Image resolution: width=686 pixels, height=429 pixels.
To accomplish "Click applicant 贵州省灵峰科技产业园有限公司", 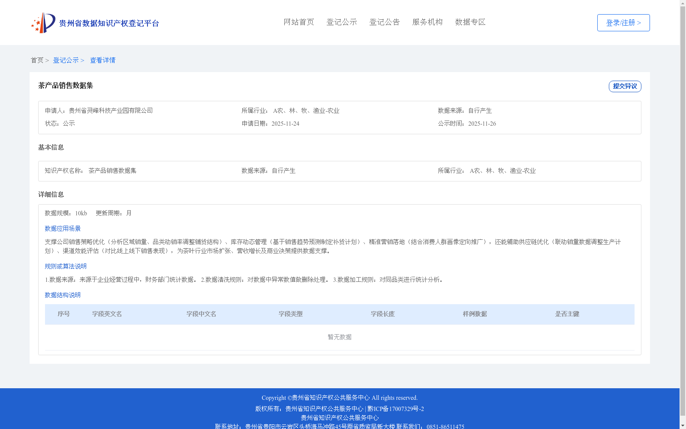I will coord(111,111).
